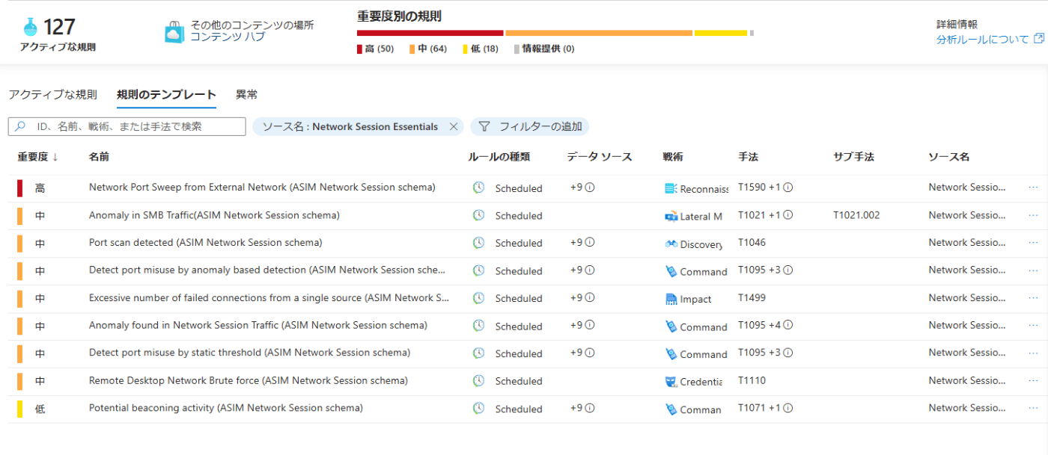Click the red high severity bar segment
Screen dimensions: 1048x455
point(430,33)
